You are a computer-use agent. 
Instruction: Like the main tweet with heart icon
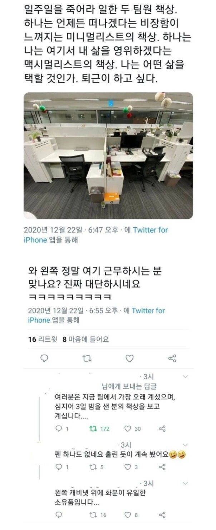click(x=129, y=358)
